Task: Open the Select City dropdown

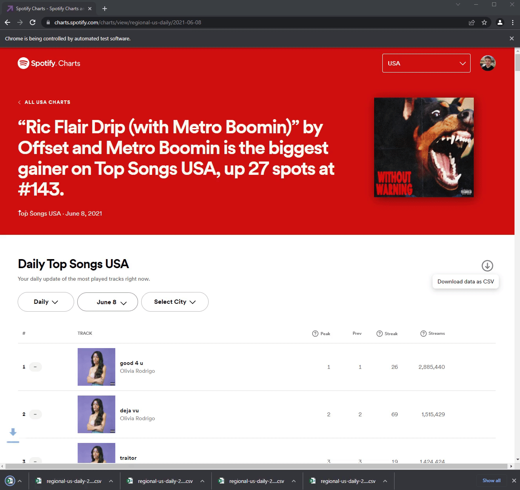Action: (175, 302)
